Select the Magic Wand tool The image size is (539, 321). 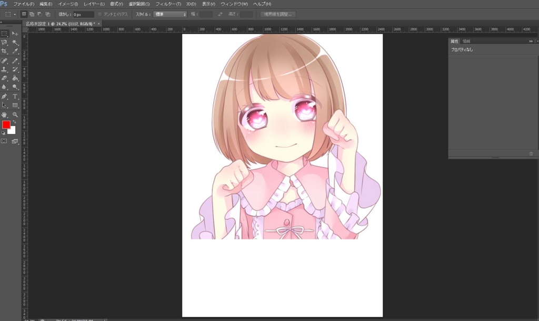(x=15, y=43)
